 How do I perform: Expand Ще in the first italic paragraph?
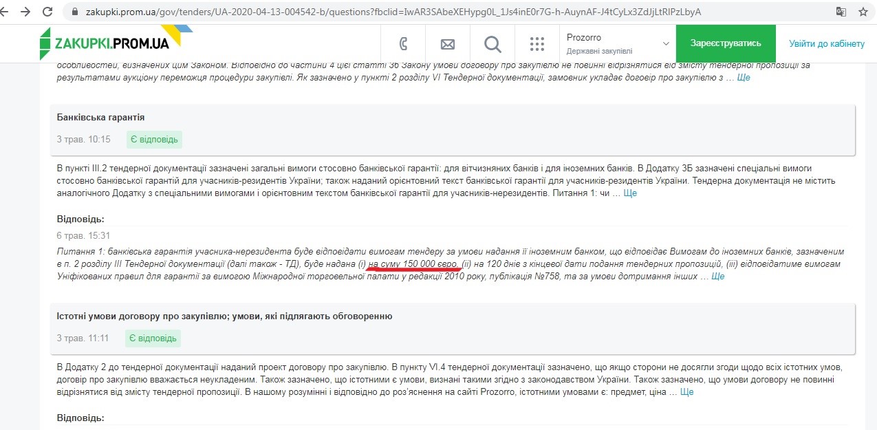point(743,78)
